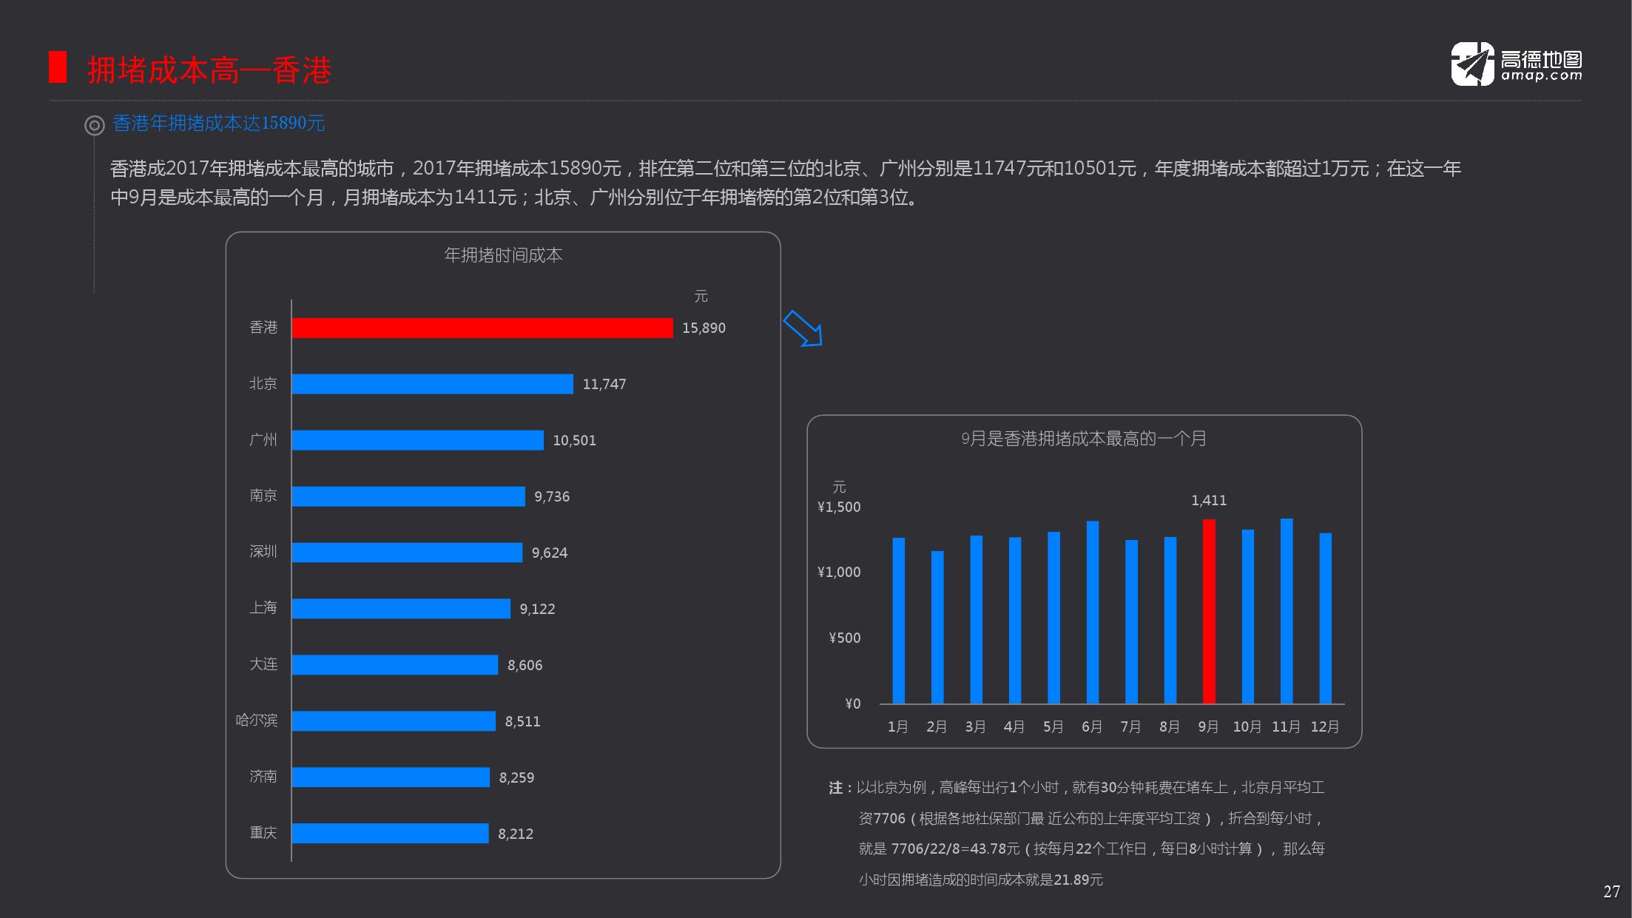The height and width of the screenshot is (918, 1632).
Task: Click the 广州 bar labeled 10,501
Action: 417,440
